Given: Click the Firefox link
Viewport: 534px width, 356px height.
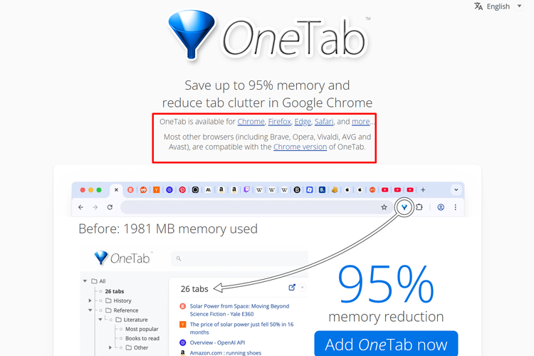Looking at the screenshot, I should click(x=279, y=122).
